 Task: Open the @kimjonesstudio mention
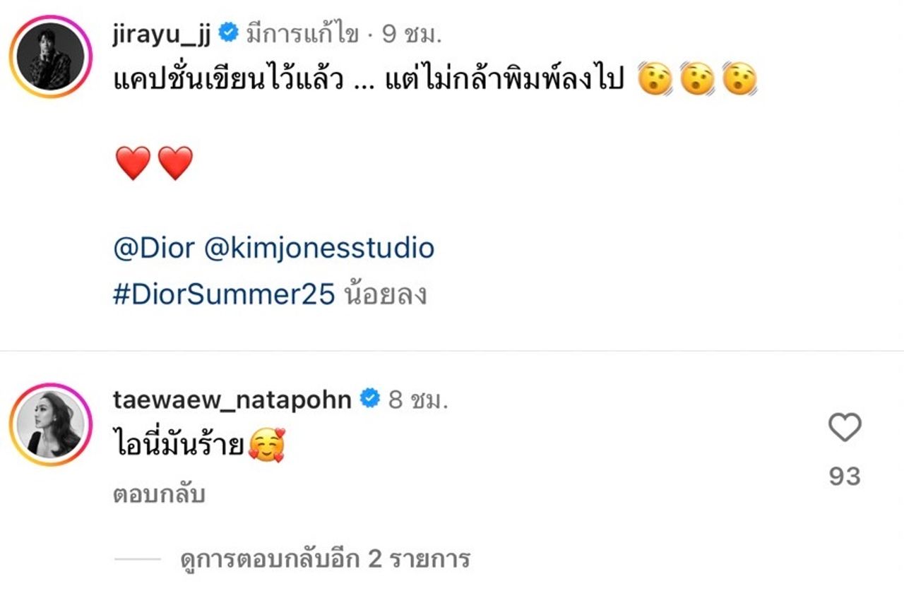click(319, 248)
